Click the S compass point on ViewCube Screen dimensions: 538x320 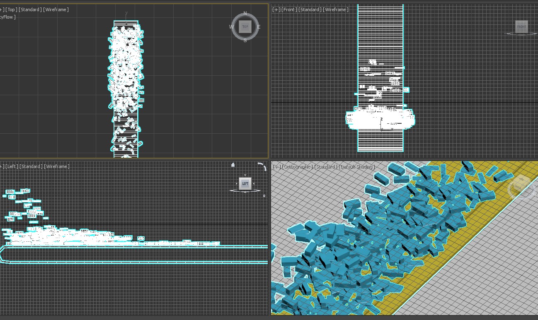coord(245,41)
